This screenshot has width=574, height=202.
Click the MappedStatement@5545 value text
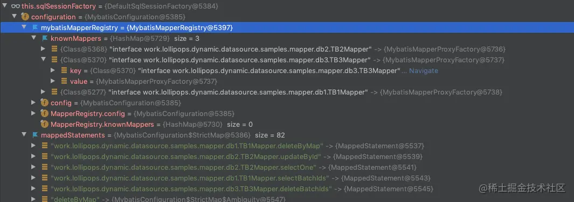(389, 189)
